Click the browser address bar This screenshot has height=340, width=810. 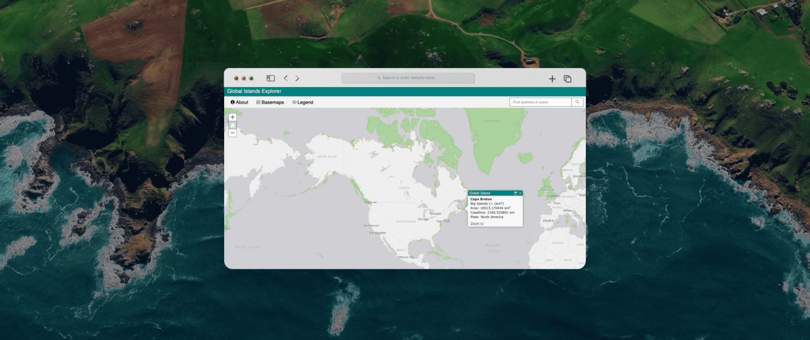408,77
